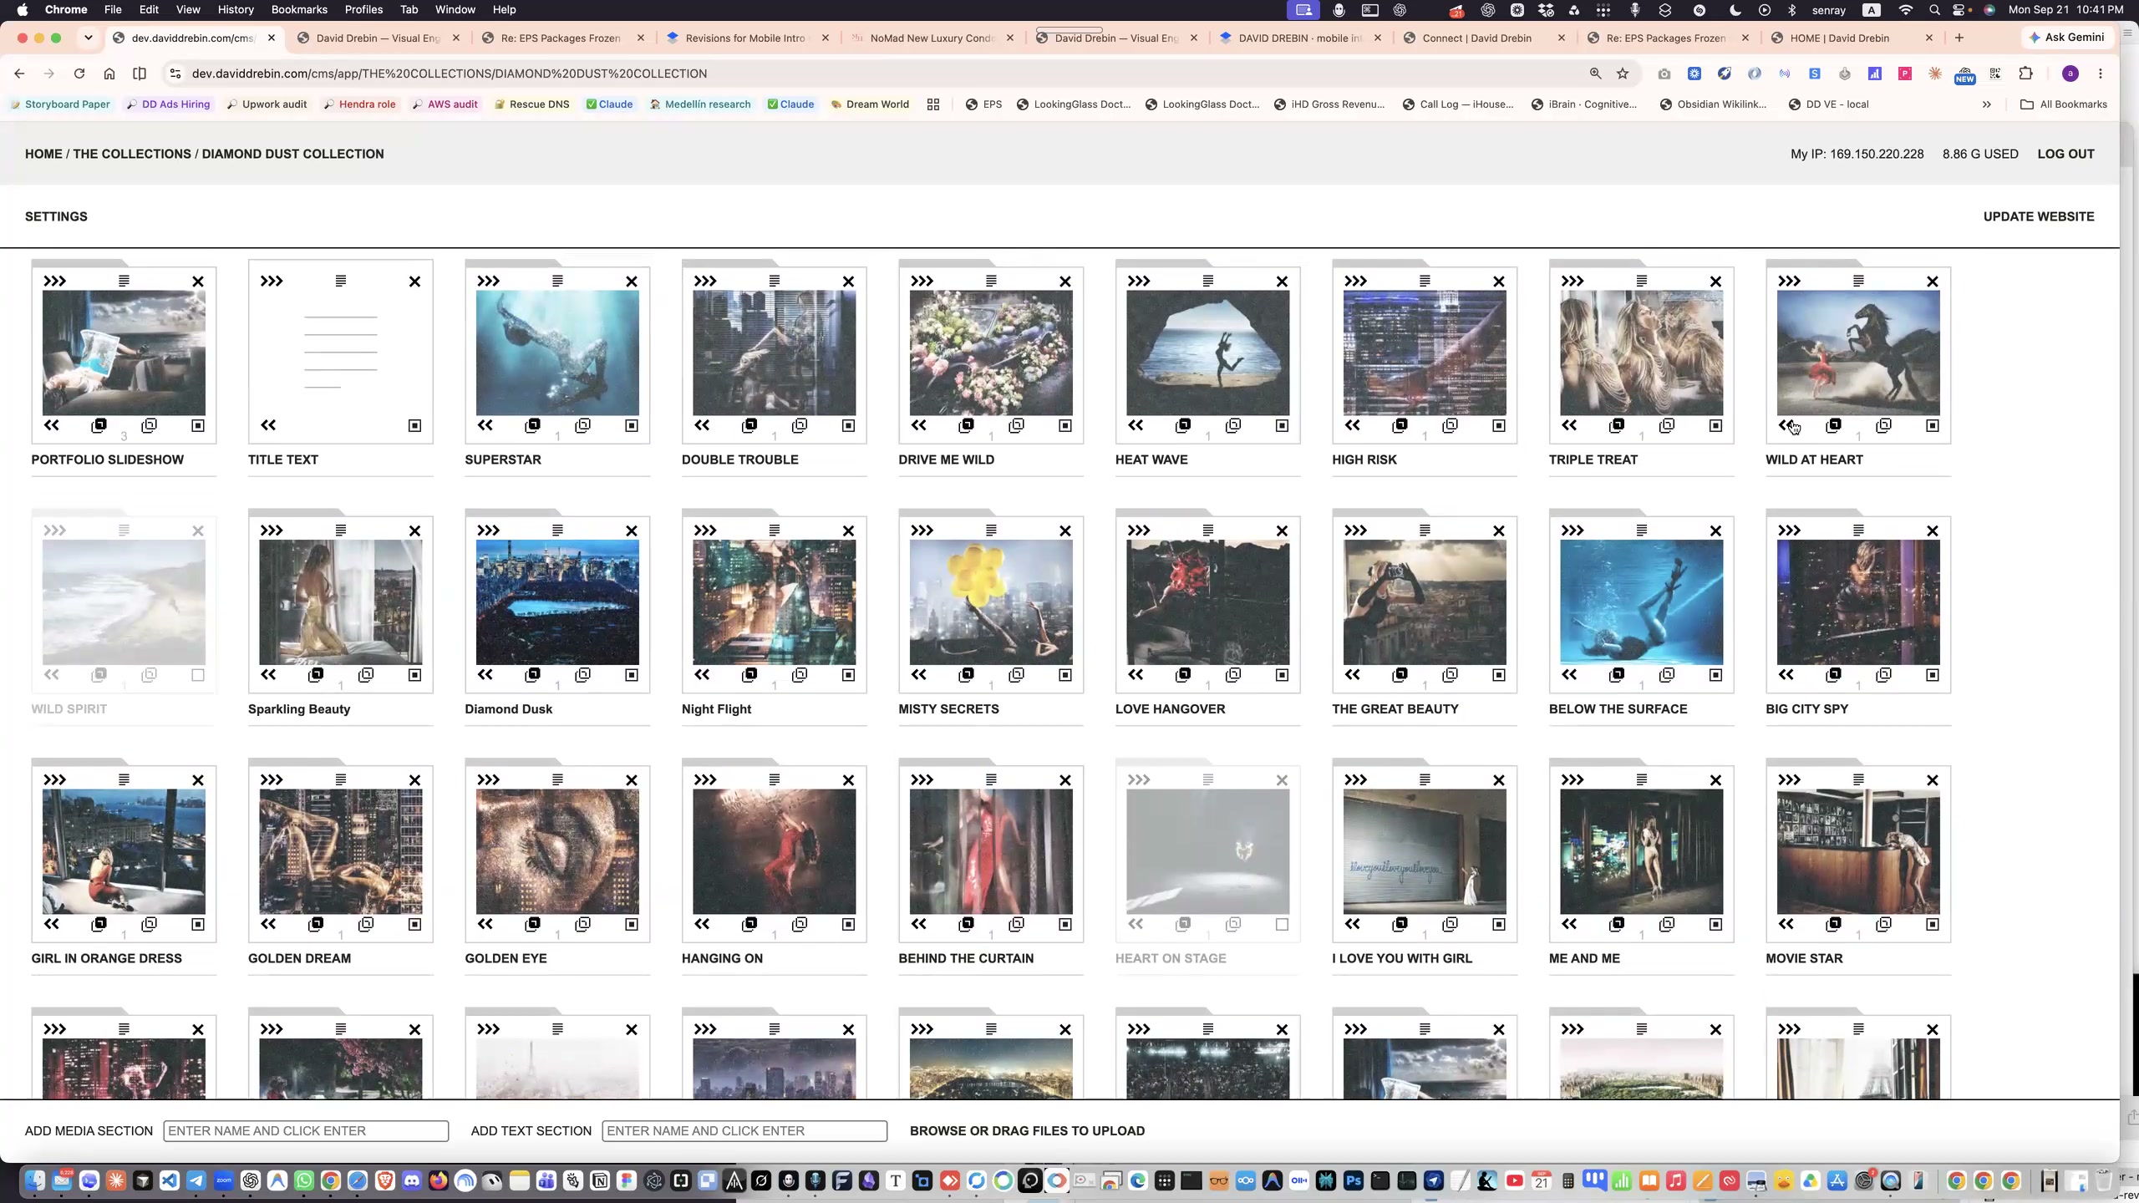Image resolution: width=2139 pixels, height=1203 pixels.
Task: Toggle visibility square on TITLE TEXT card
Action: [414, 426]
